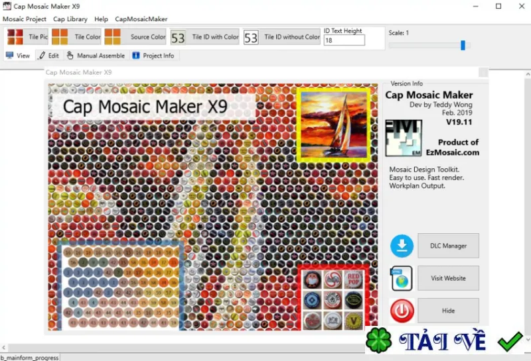The image size is (531, 361).
Task: Minimize the application window
Action: (476, 6)
